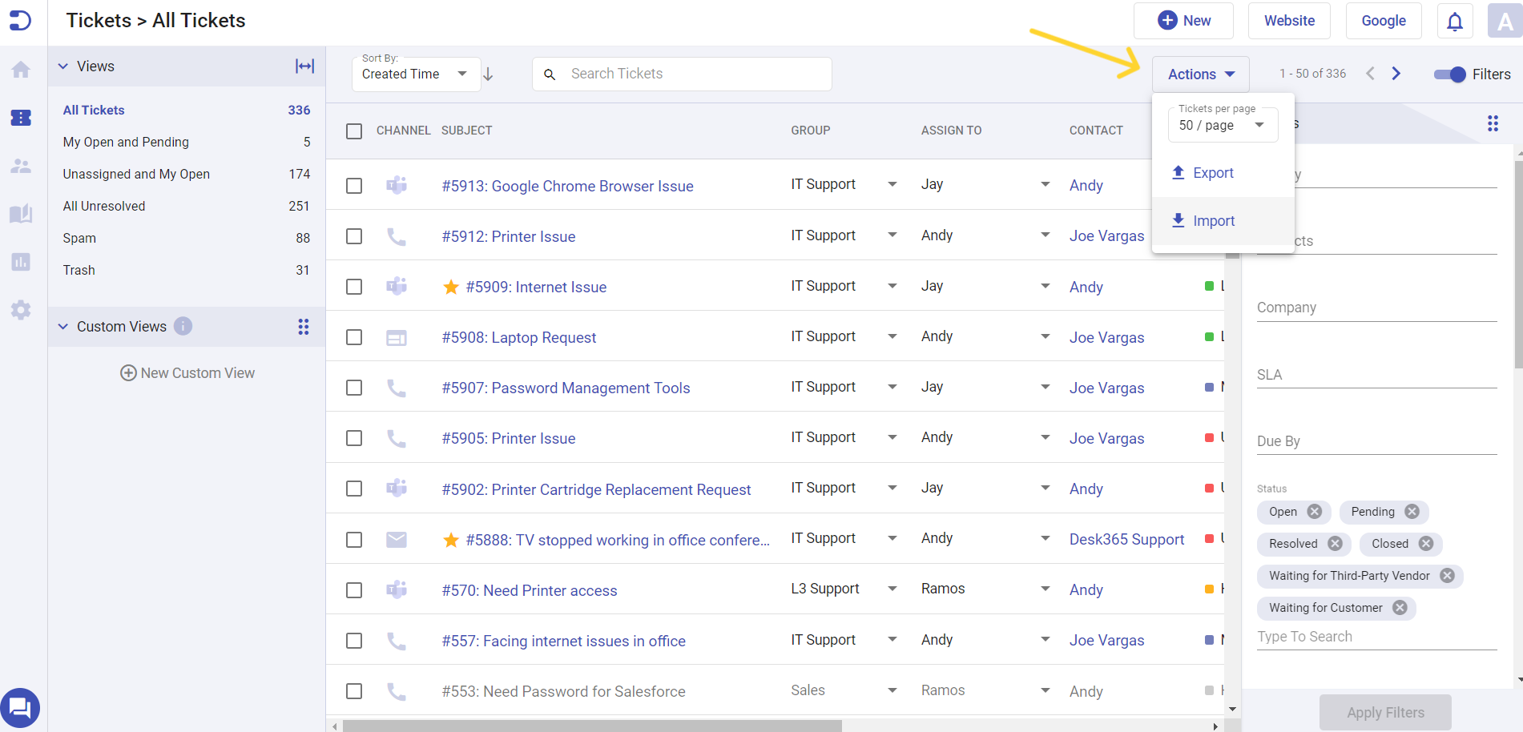1523x732 pixels.
Task: Collapse the Views panel width
Action: (305, 66)
